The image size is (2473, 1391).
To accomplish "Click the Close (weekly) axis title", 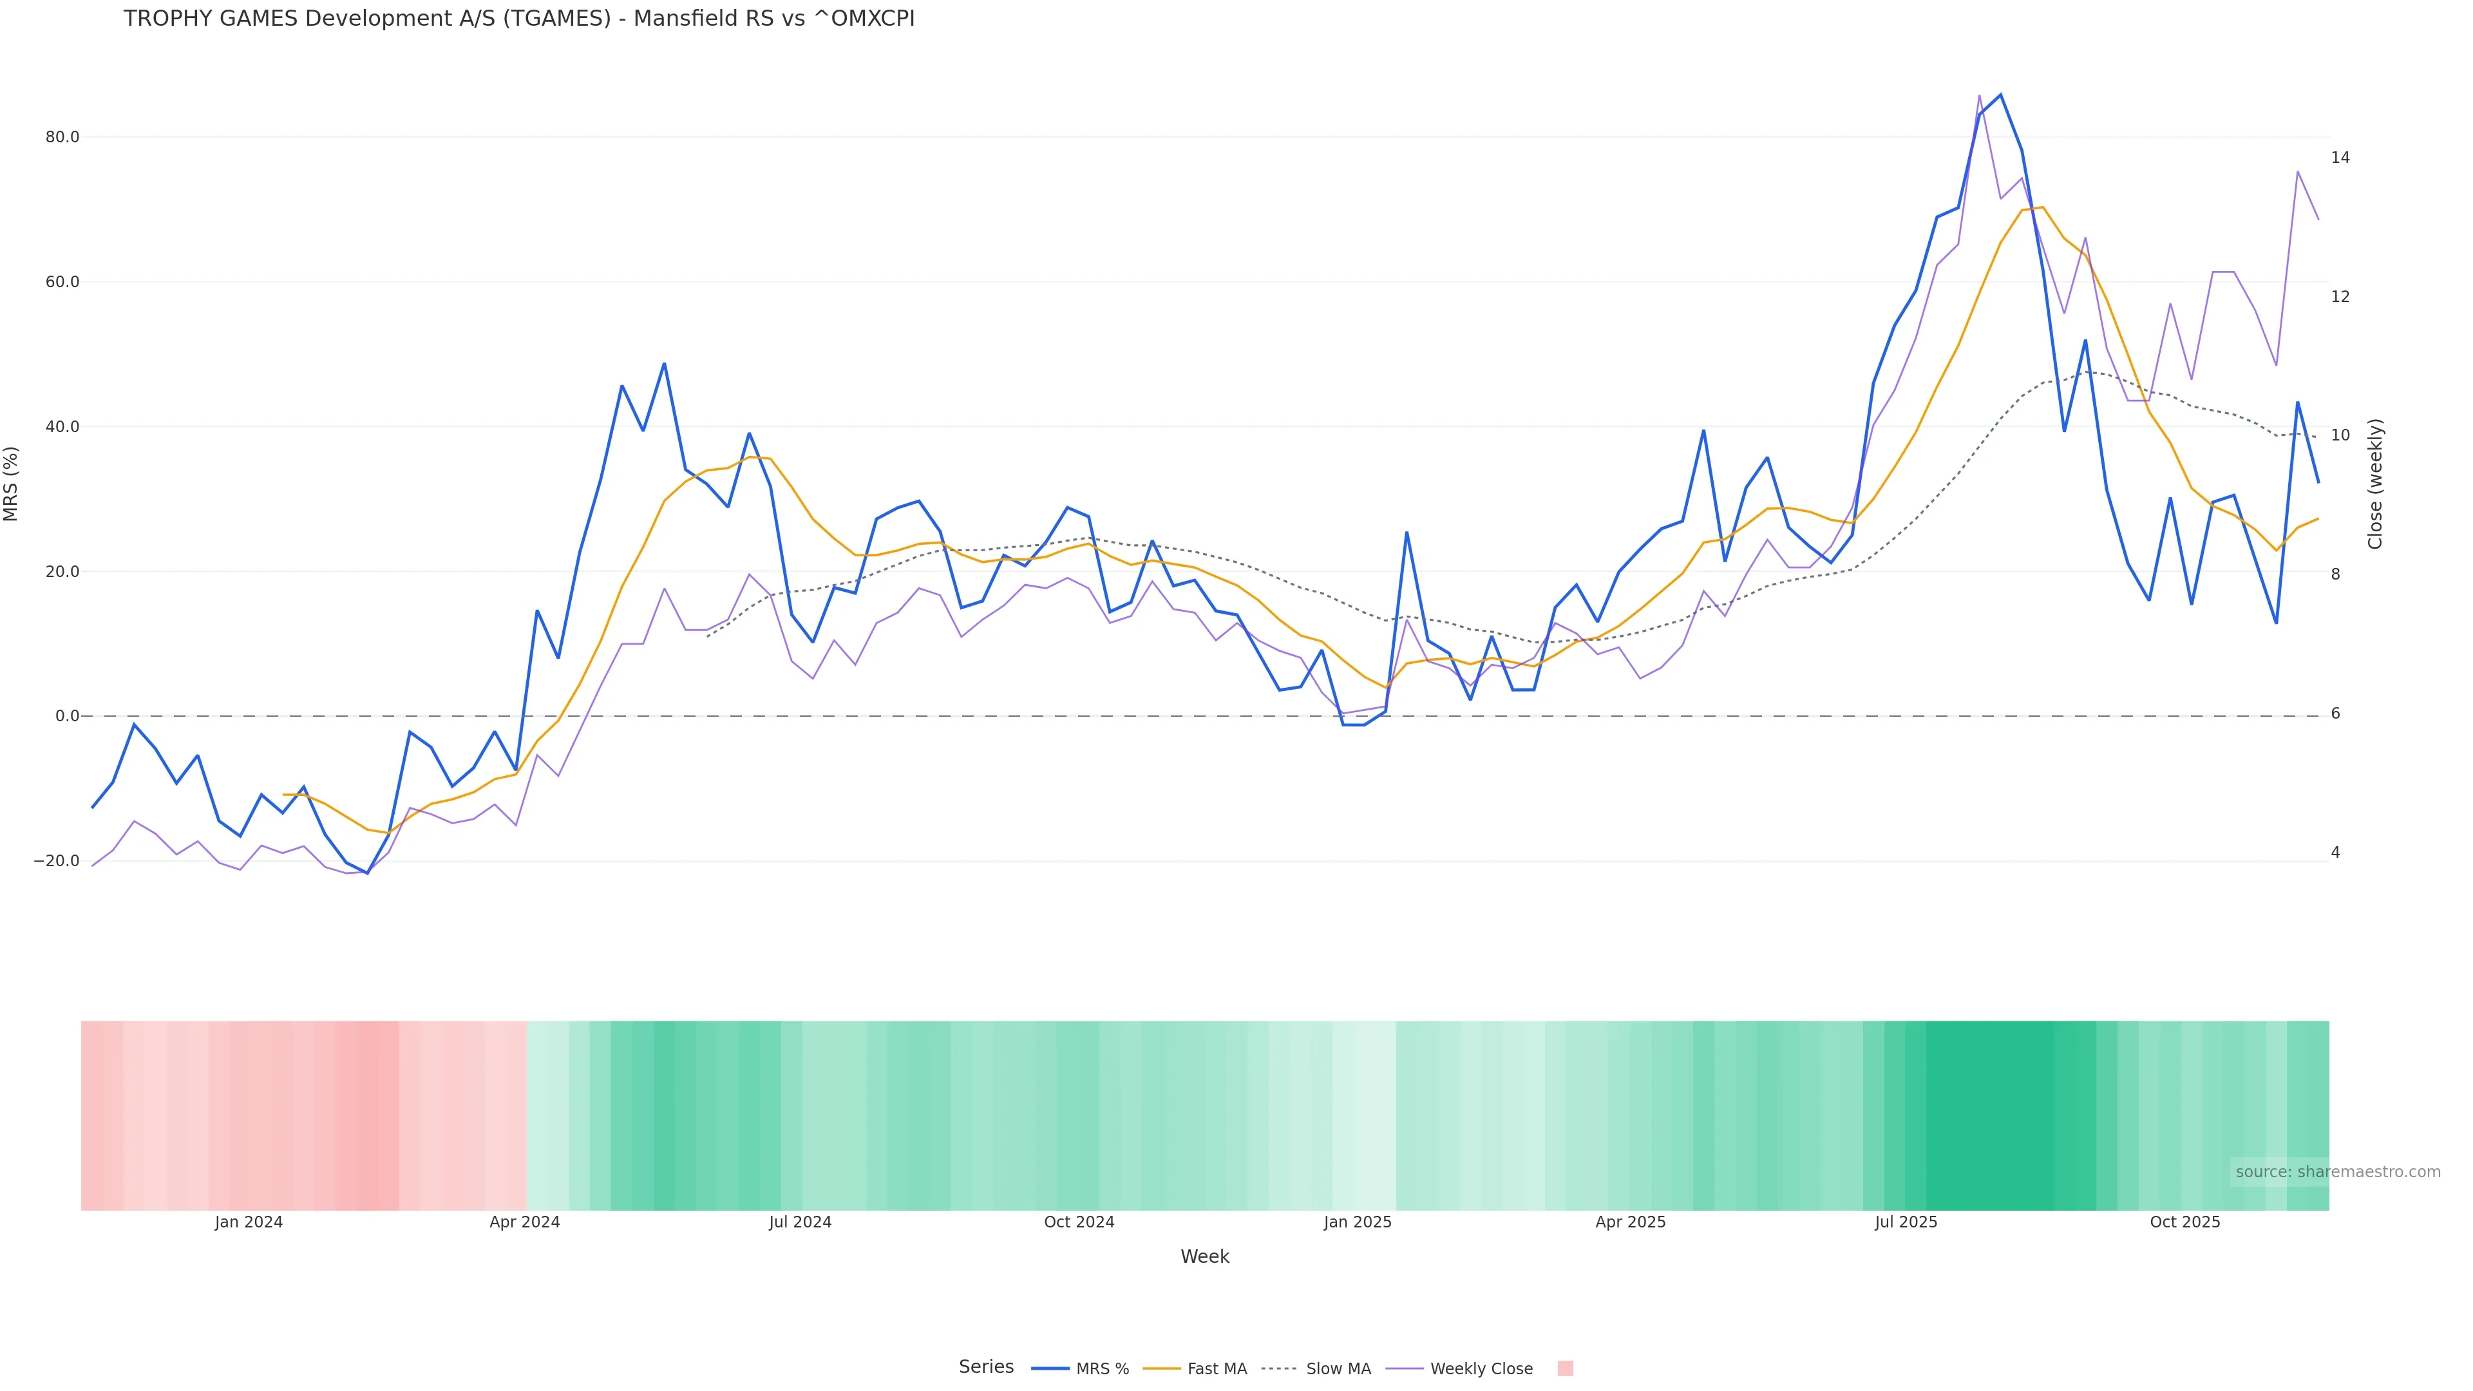I will point(2375,484).
